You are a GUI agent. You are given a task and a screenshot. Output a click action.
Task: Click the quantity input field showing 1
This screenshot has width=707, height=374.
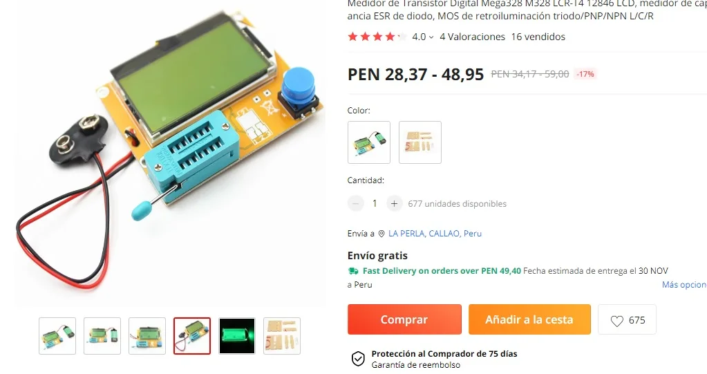point(375,203)
